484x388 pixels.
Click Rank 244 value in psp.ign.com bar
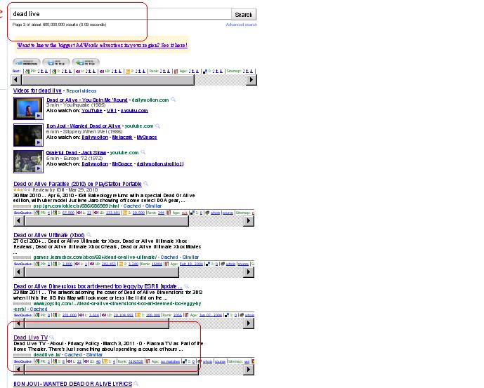click(x=161, y=213)
